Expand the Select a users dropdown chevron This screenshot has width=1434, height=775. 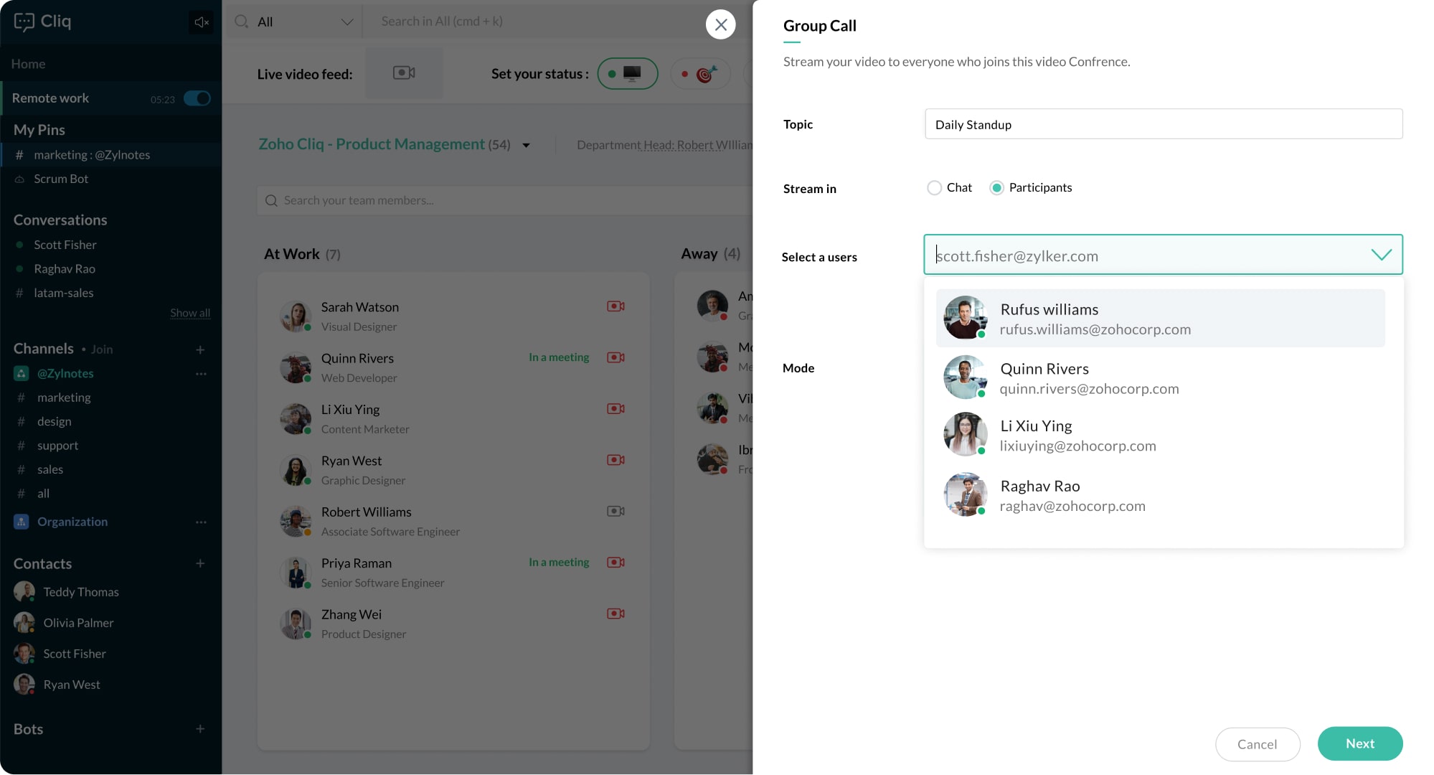(1381, 255)
